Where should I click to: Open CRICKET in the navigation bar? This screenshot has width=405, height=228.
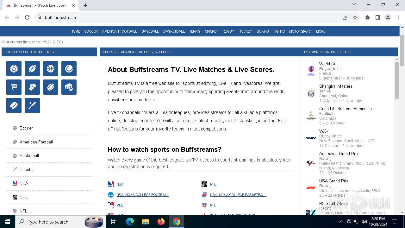point(211,31)
